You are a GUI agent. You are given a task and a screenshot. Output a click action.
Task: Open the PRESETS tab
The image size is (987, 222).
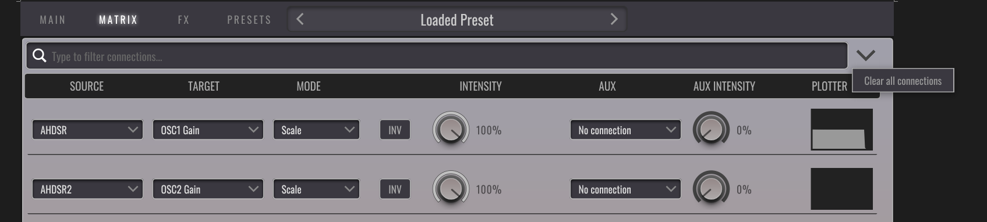249,20
